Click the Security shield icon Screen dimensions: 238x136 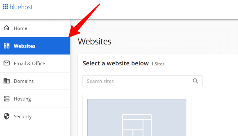6,116
